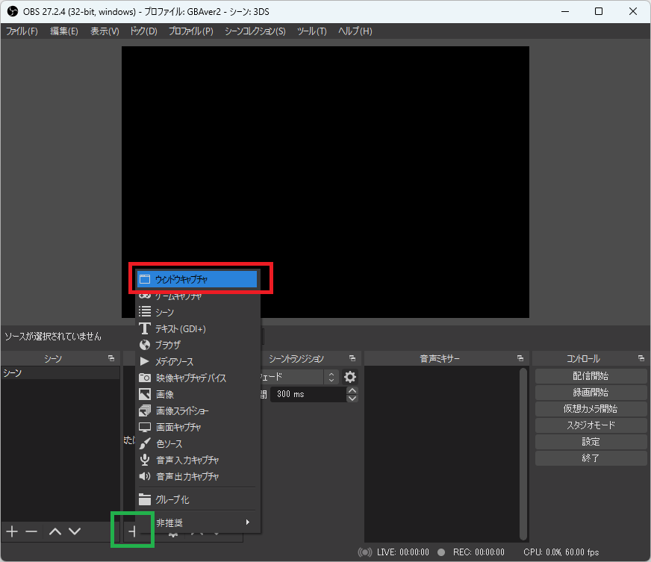Open the ヘルプ(H) menu
This screenshot has width=651, height=562.
pos(355,31)
